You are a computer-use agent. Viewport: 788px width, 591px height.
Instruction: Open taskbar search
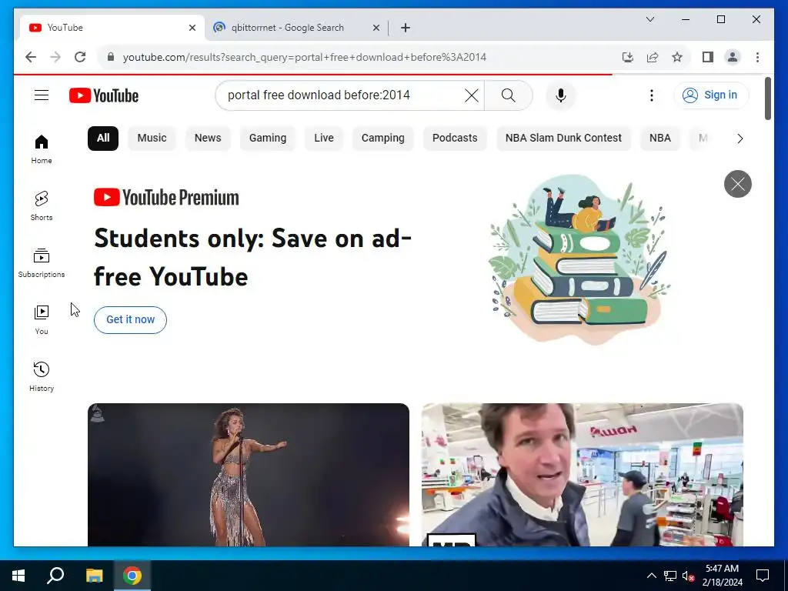(55, 576)
